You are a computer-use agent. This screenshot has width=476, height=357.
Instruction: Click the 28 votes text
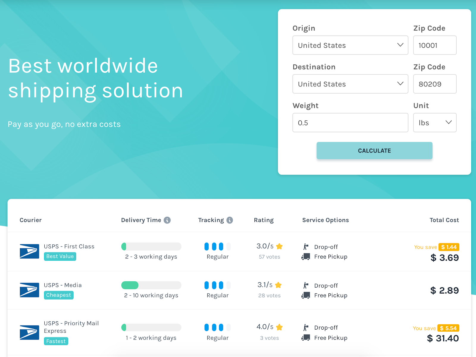(270, 296)
